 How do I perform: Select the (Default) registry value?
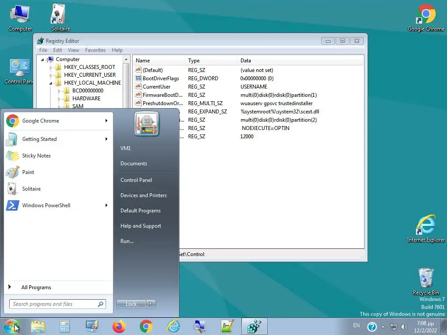click(x=152, y=70)
